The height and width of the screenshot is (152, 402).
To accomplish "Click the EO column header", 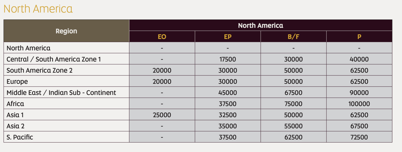I will coord(162,36).
